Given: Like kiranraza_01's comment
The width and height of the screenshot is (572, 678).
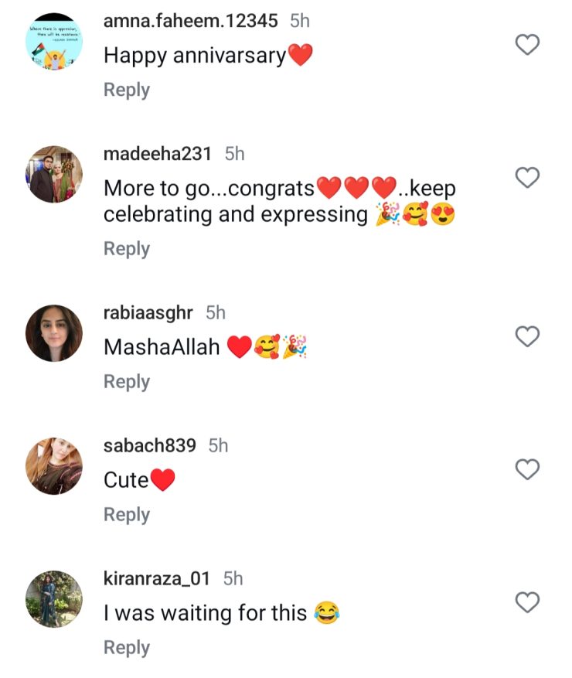Looking at the screenshot, I should pyautogui.click(x=527, y=602).
